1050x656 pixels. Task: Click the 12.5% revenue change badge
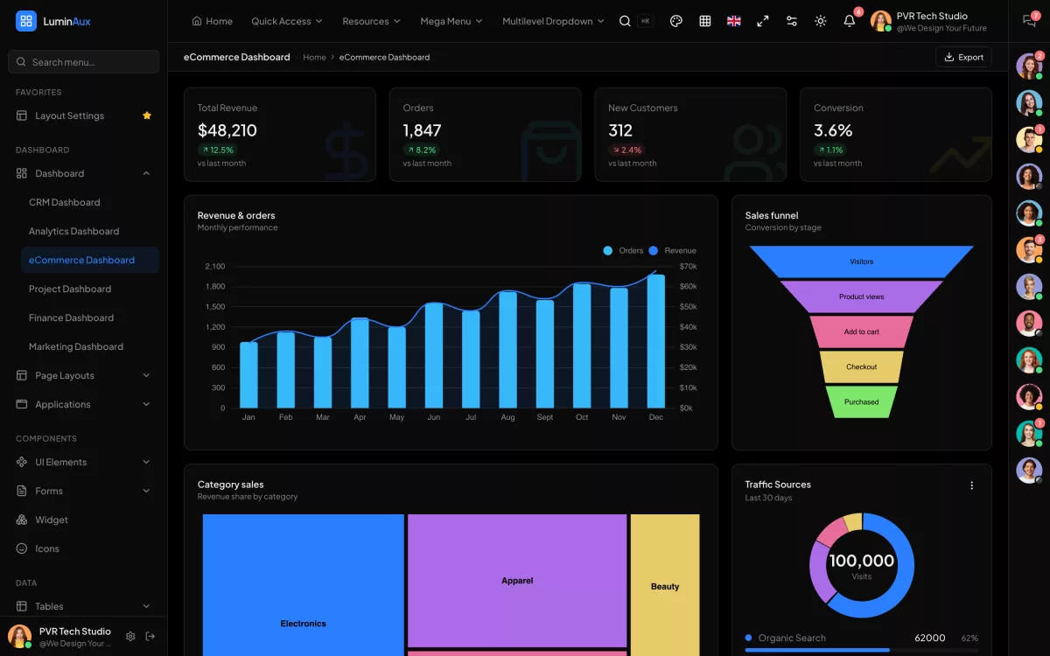(217, 150)
